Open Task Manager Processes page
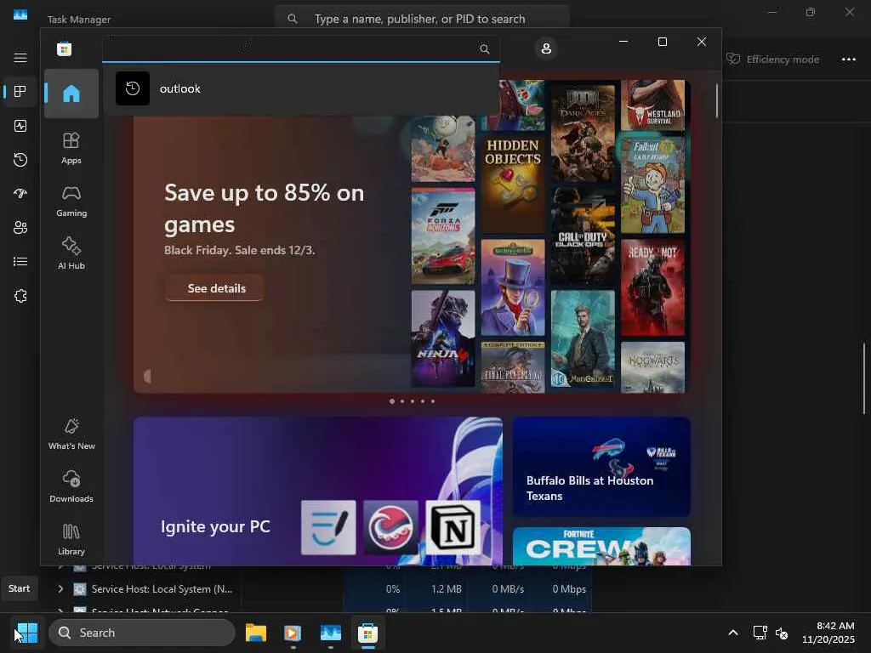 coord(20,92)
